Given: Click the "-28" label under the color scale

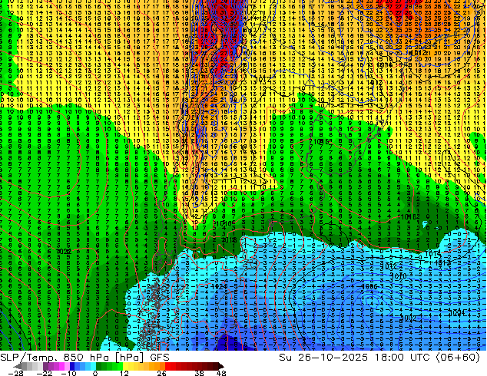Looking at the screenshot, I should (x=15, y=373).
